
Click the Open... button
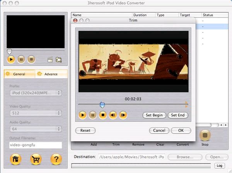217,157
